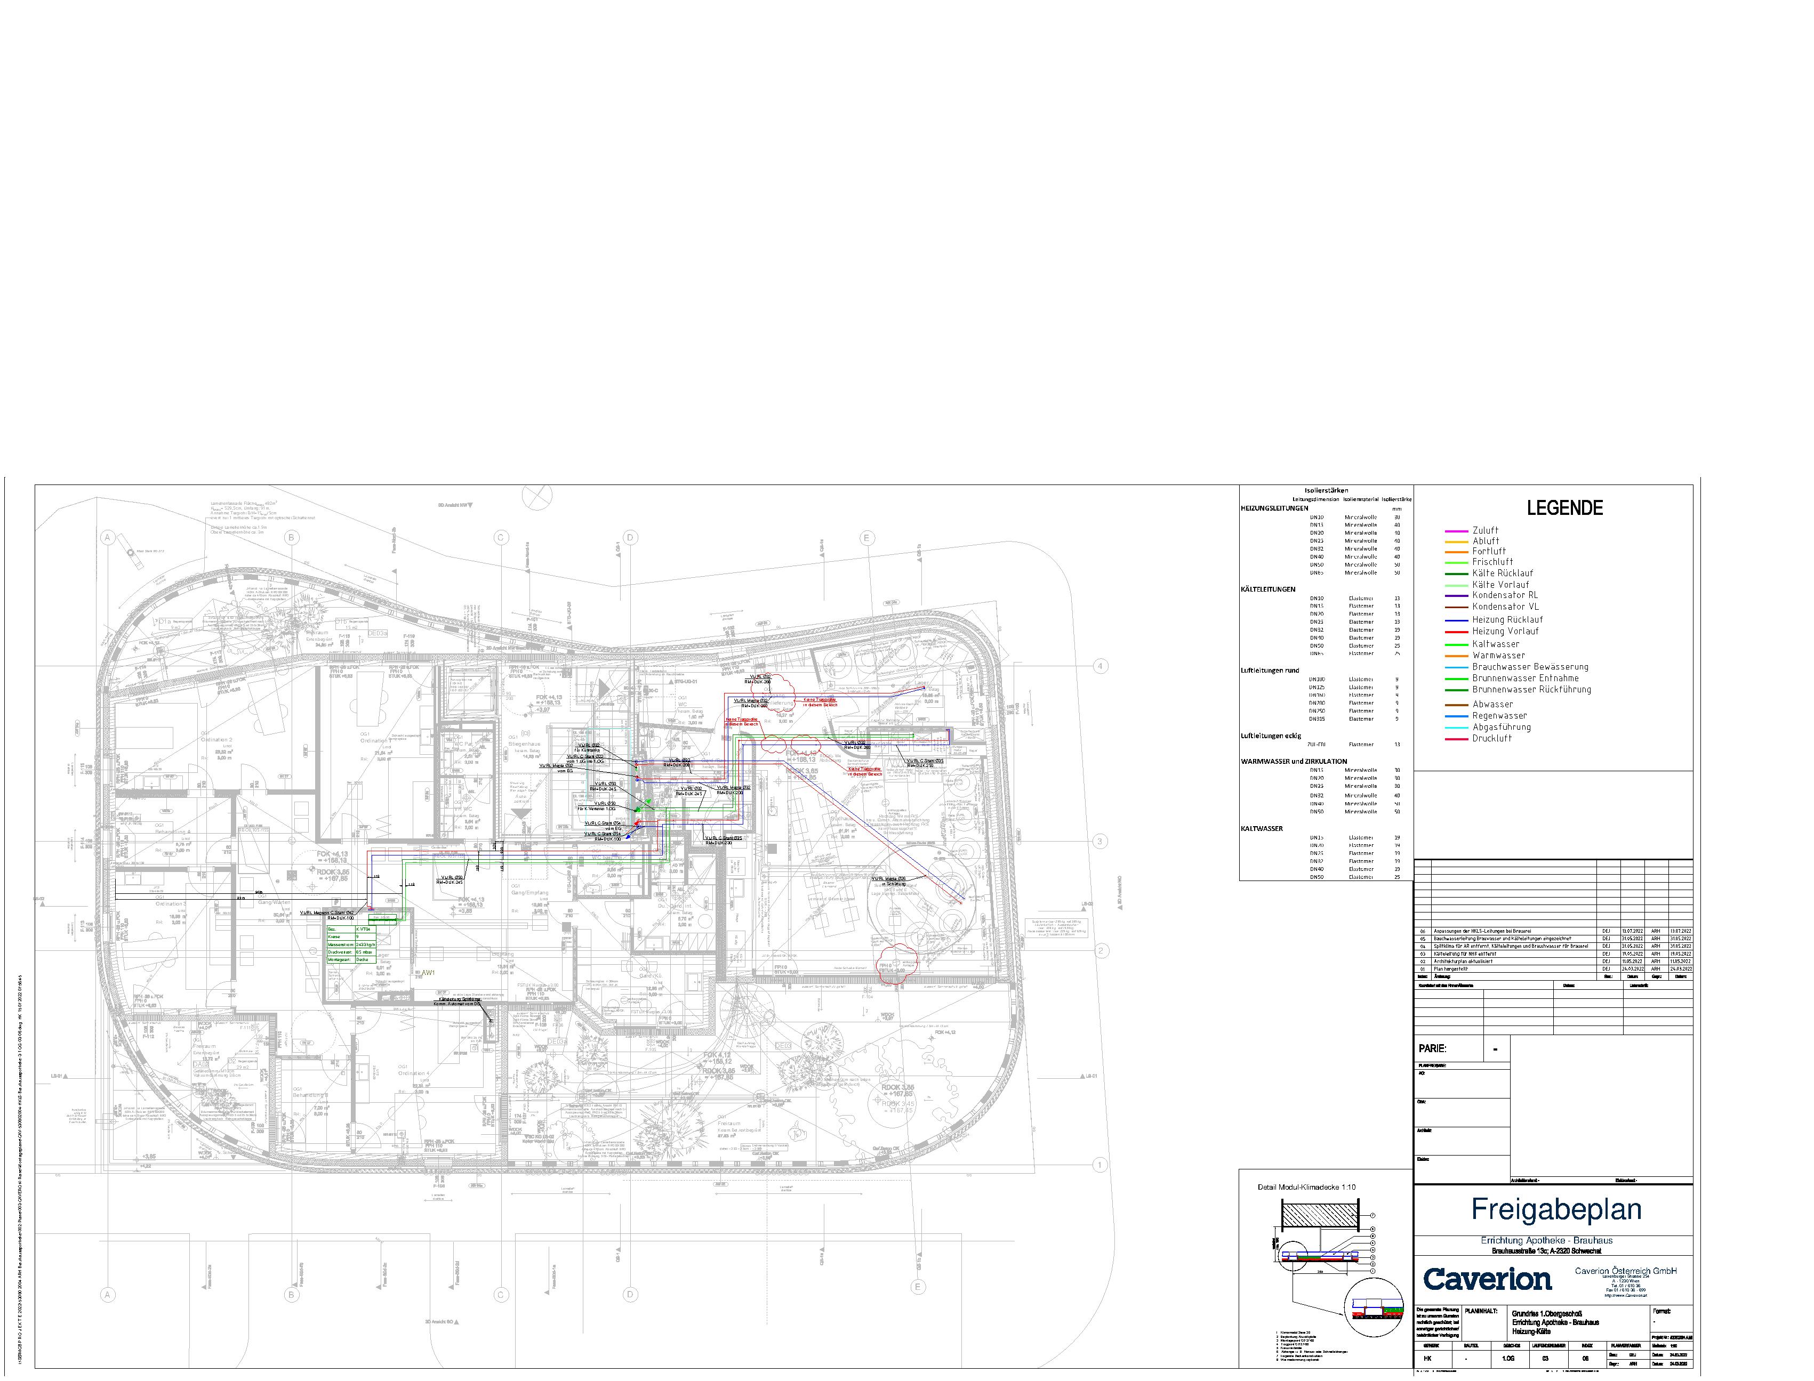Click the Kondensator RL legend label

[1505, 595]
